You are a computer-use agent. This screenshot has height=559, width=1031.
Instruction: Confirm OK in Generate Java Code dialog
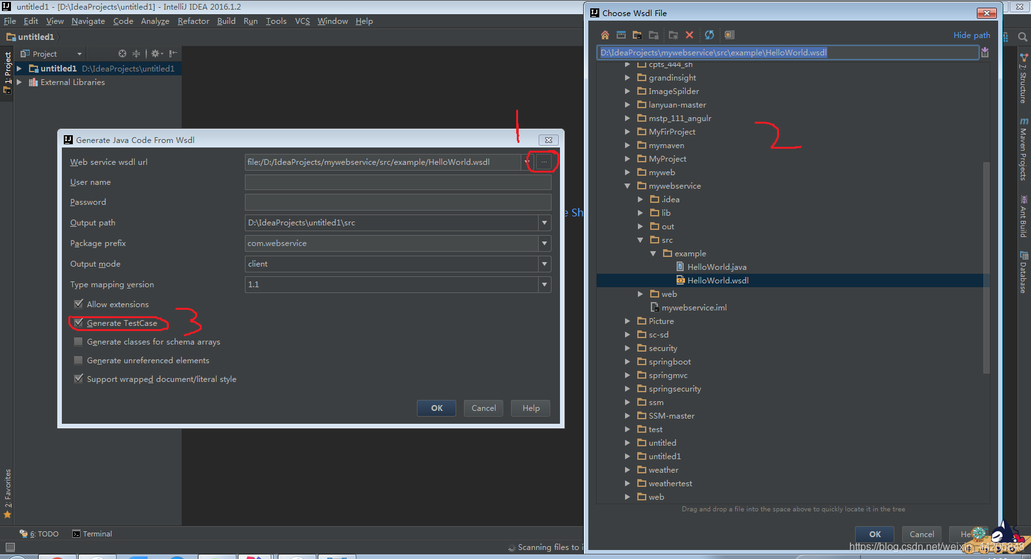coord(436,408)
